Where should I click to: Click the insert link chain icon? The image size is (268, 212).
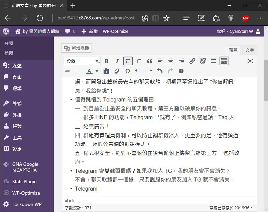point(192,61)
